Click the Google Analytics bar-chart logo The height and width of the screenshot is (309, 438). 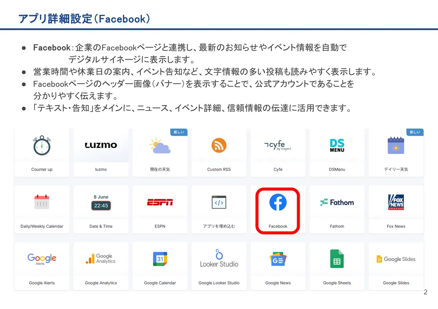tap(101, 259)
